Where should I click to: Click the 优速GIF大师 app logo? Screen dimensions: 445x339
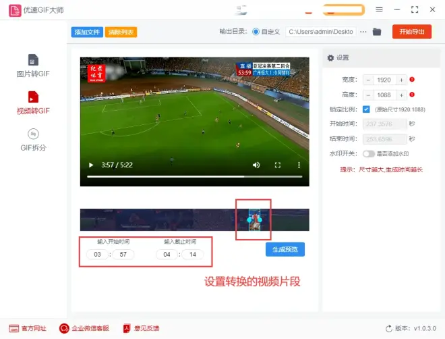15,10
